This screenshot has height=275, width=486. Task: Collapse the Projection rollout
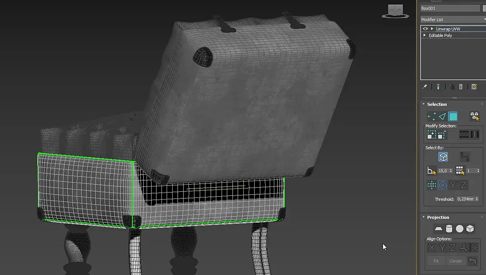[x=424, y=217]
